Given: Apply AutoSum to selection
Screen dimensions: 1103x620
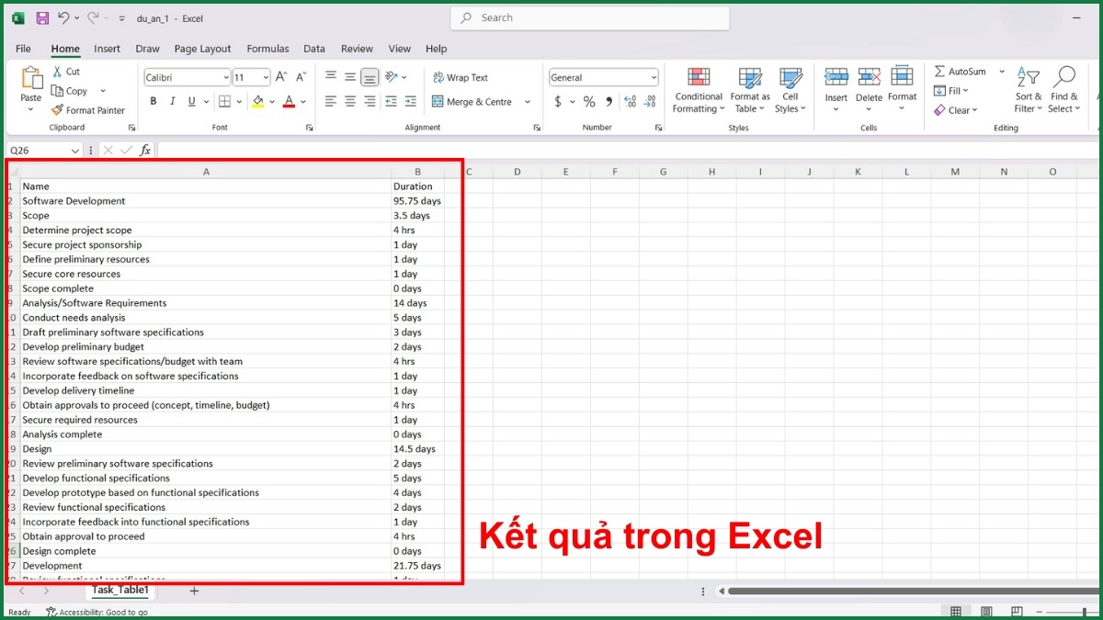Looking at the screenshot, I should click(x=963, y=71).
